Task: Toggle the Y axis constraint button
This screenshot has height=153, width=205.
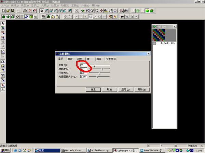Action: pos(81,17)
